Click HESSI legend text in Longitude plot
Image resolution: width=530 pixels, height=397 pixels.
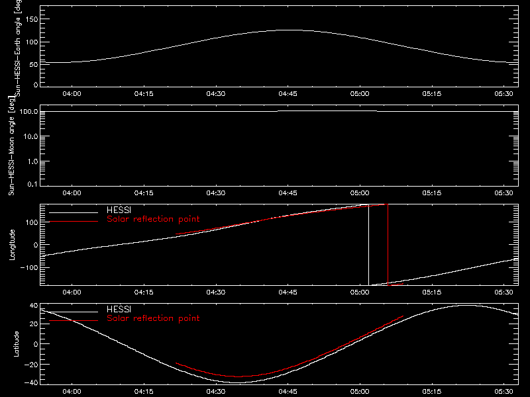[x=119, y=210]
